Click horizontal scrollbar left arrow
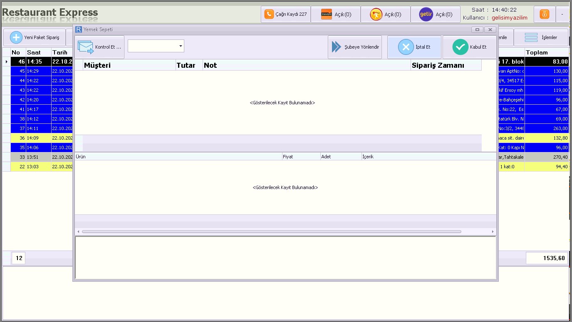This screenshot has width=572, height=322. click(x=78, y=231)
